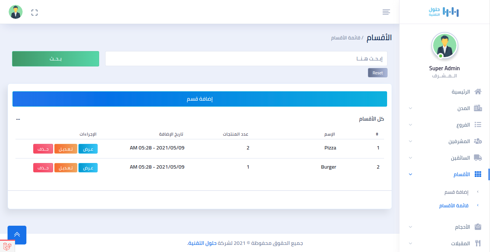
Task: Open the user avatar in top bar
Action: click(x=15, y=12)
